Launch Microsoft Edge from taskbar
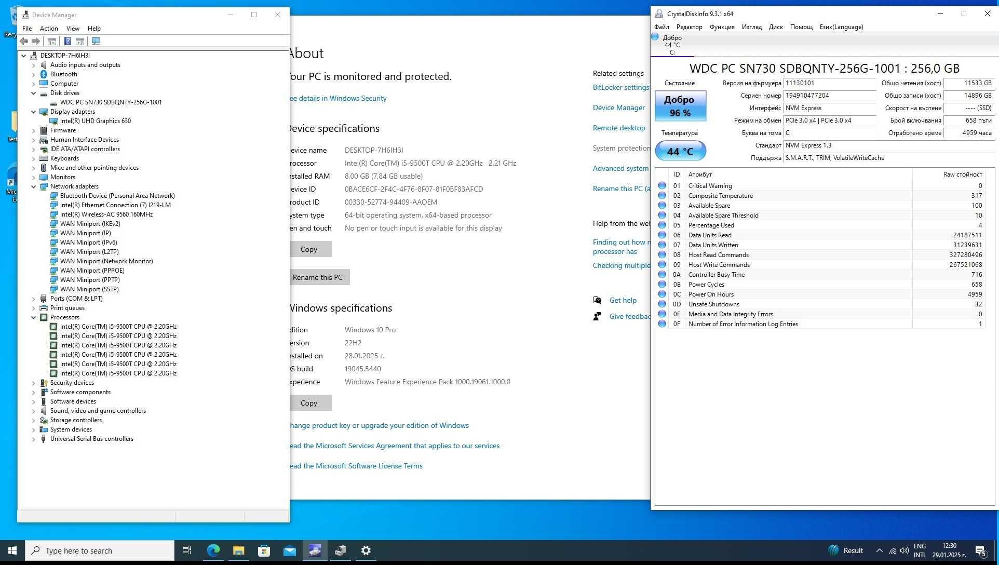 213,550
